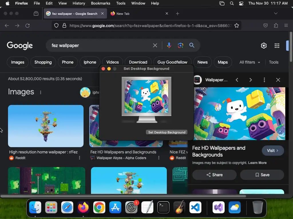Click the Firefox back arrow
This screenshot has height=219, width=293.
click(x=7, y=25)
